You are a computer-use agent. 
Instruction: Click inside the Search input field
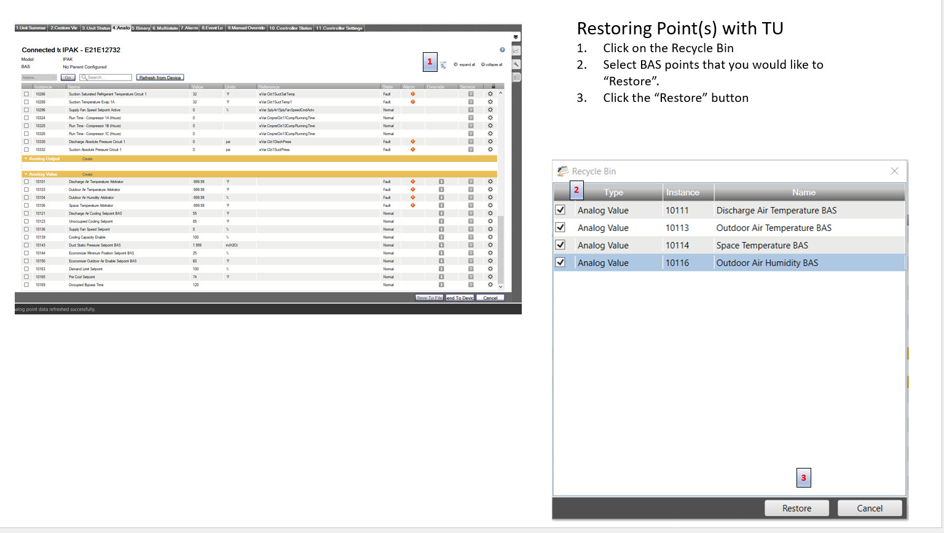(108, 77)
